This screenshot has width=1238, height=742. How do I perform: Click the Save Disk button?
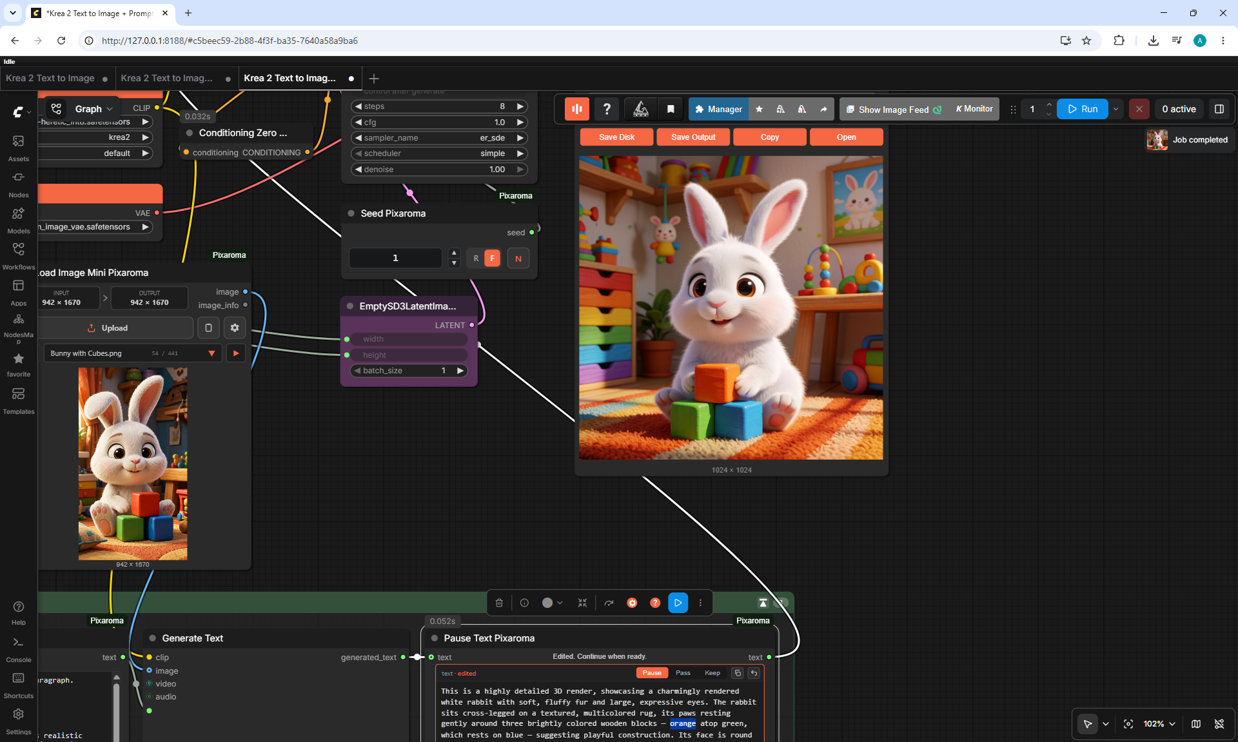click(x=616, y=137)
